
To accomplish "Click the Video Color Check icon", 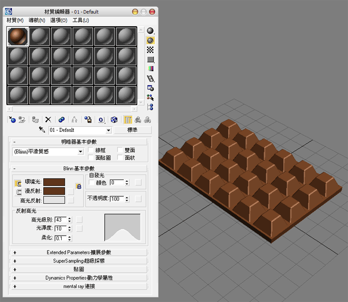I will tap(151, 68).
